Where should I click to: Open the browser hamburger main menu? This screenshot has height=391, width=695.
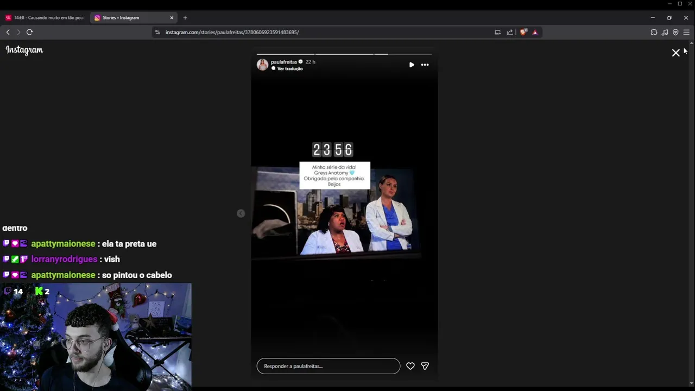click(686, 32)
